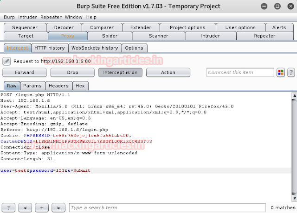This screenshot has width=297, height=213.
Task: Switch to the Intruder tool tab
Action: click(210, 36)
